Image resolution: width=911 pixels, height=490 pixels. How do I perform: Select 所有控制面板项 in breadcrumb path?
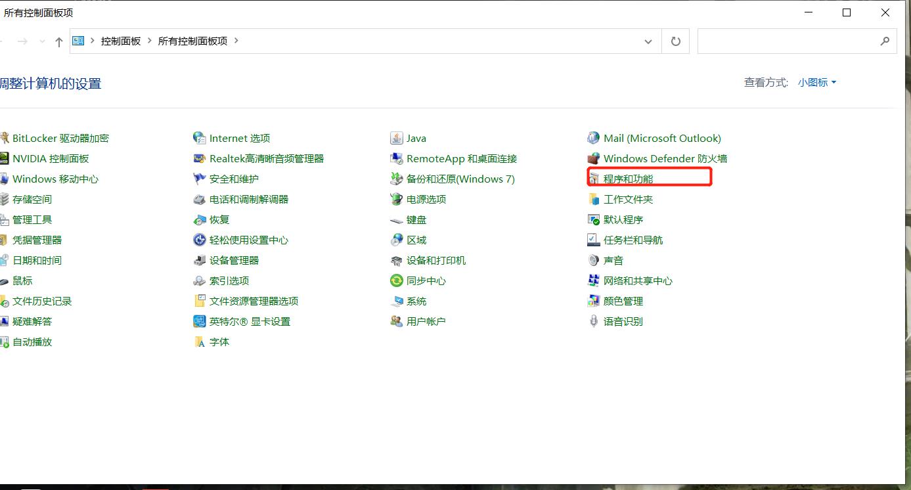[x=192, y=41]
